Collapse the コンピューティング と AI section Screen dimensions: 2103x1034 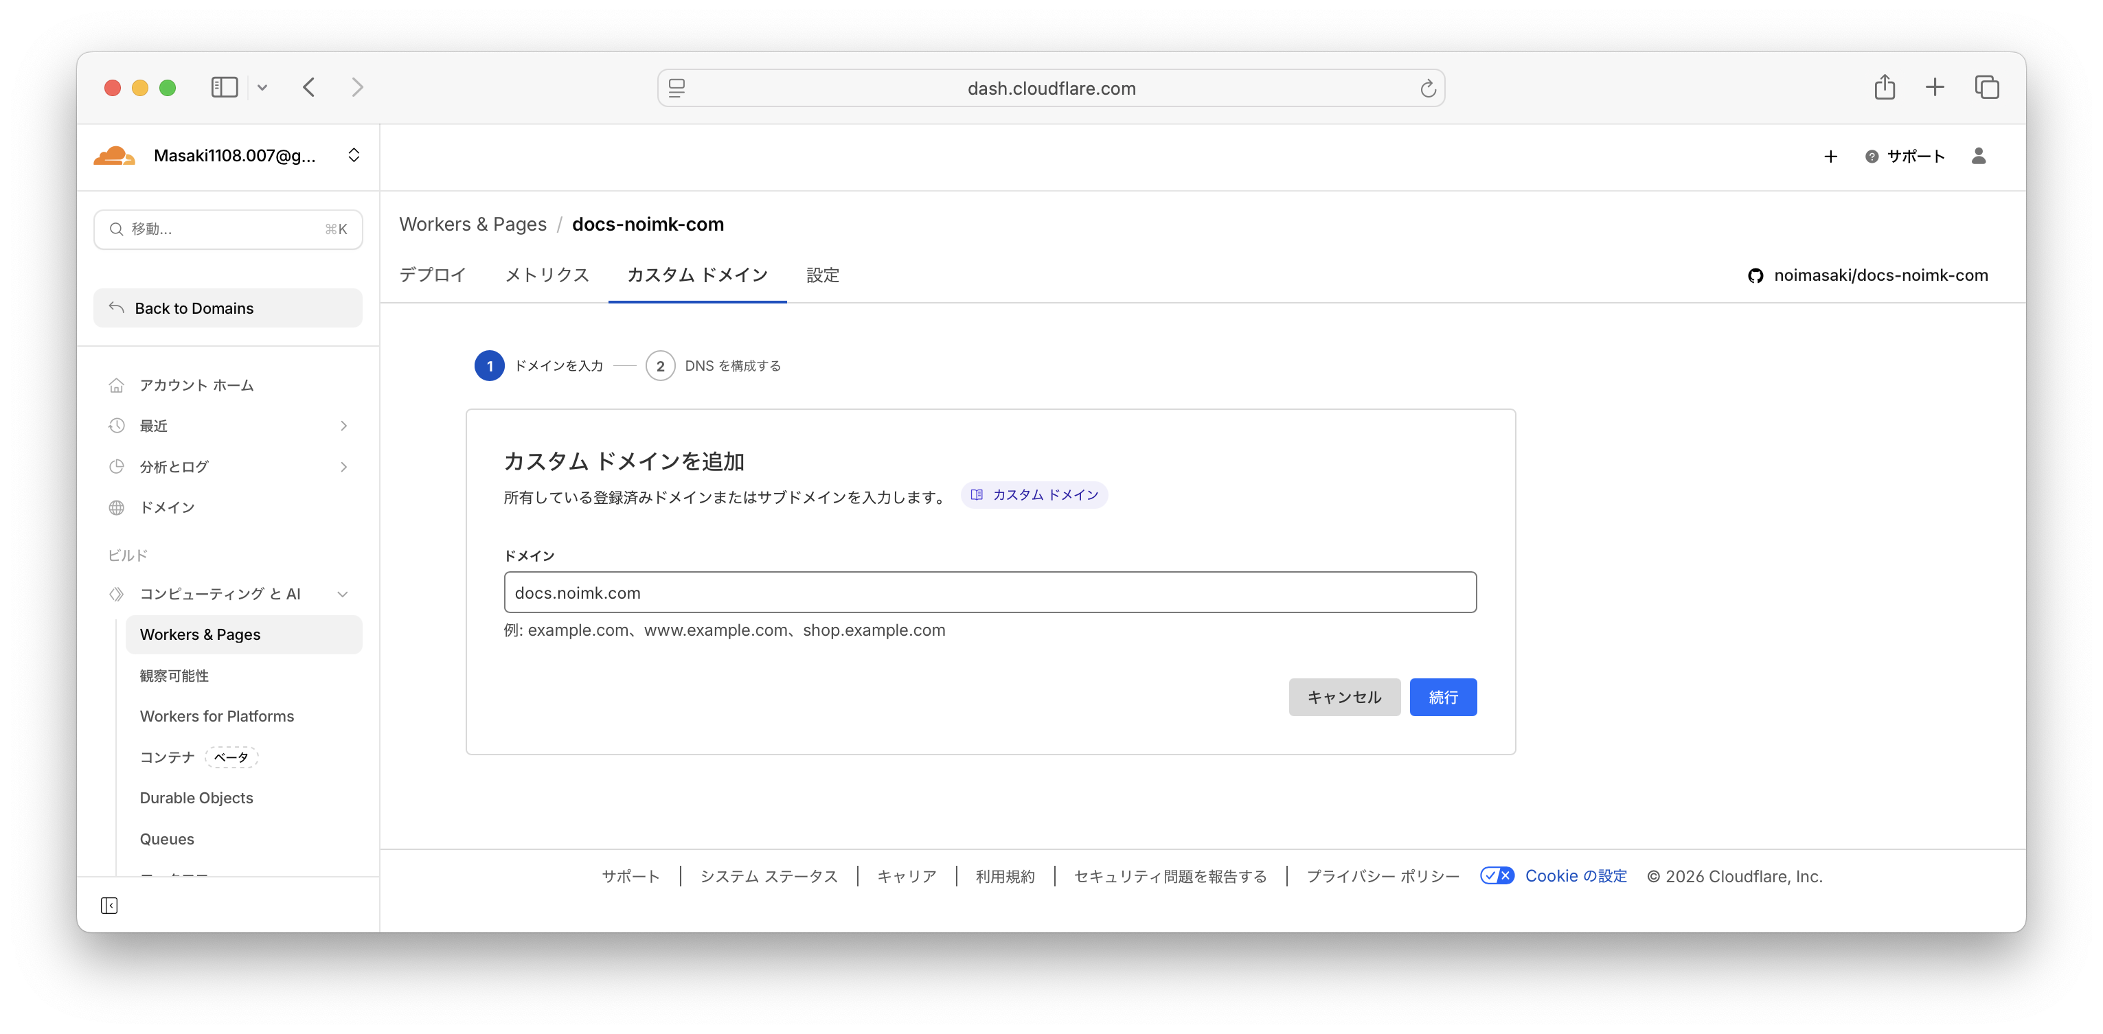click(x=343, y=593)
